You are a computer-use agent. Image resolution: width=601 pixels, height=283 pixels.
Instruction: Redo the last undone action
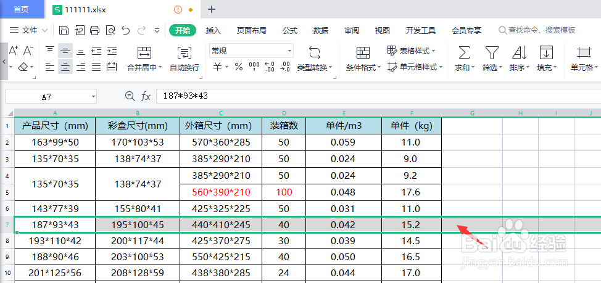141,30
